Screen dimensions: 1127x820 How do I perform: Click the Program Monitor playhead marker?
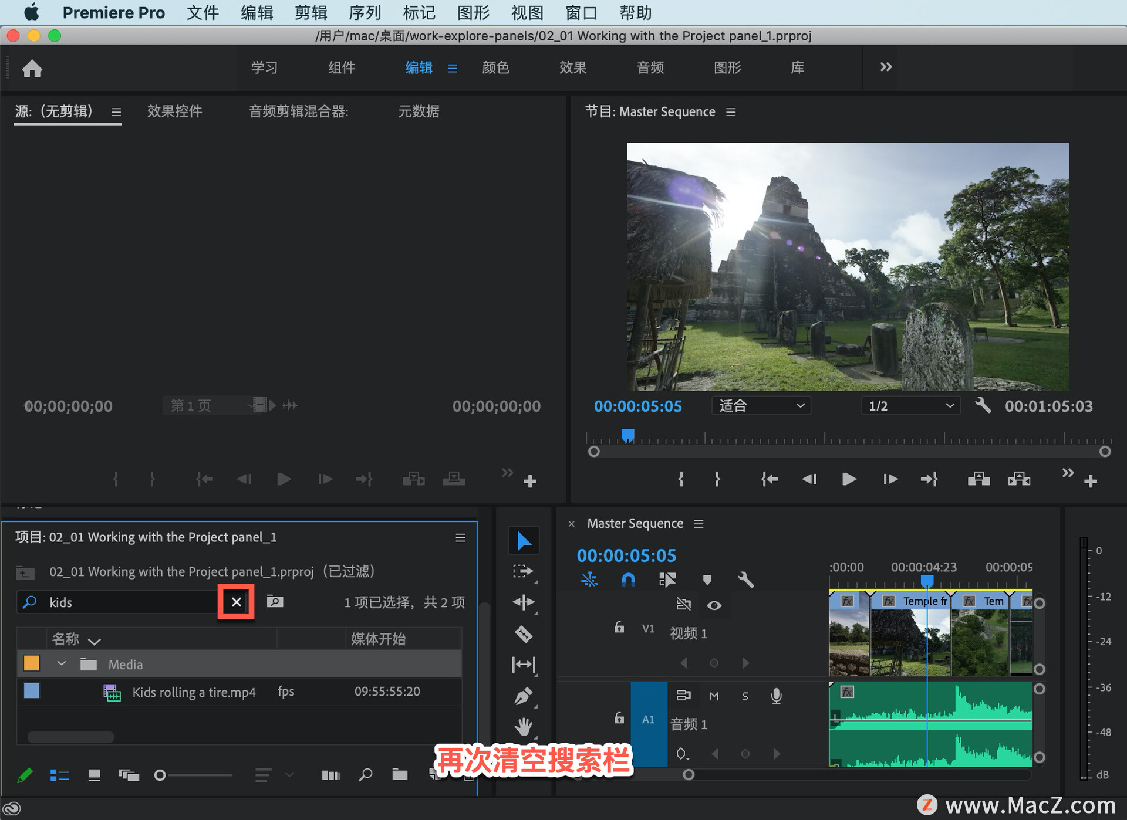(x=627, y=436)
